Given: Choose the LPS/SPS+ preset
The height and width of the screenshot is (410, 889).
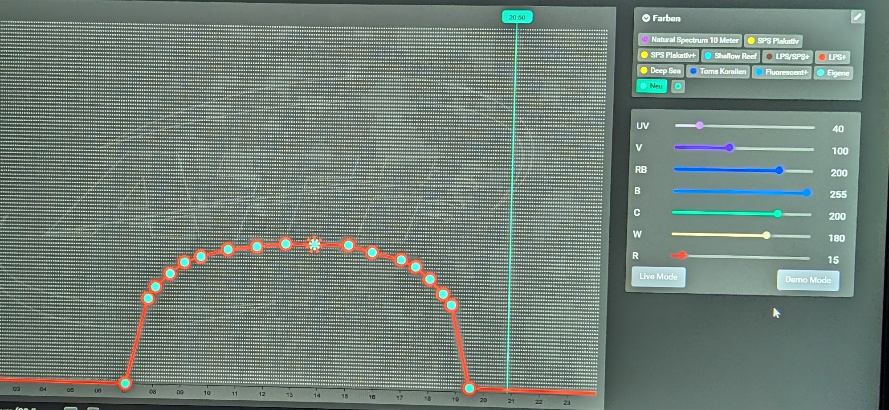Looking at the screenshot, I should coord(787,57).
